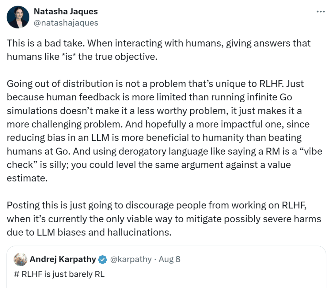Click Natasha Jaques' profile avatar
This screenshot has width=331, height=288.
18,17
